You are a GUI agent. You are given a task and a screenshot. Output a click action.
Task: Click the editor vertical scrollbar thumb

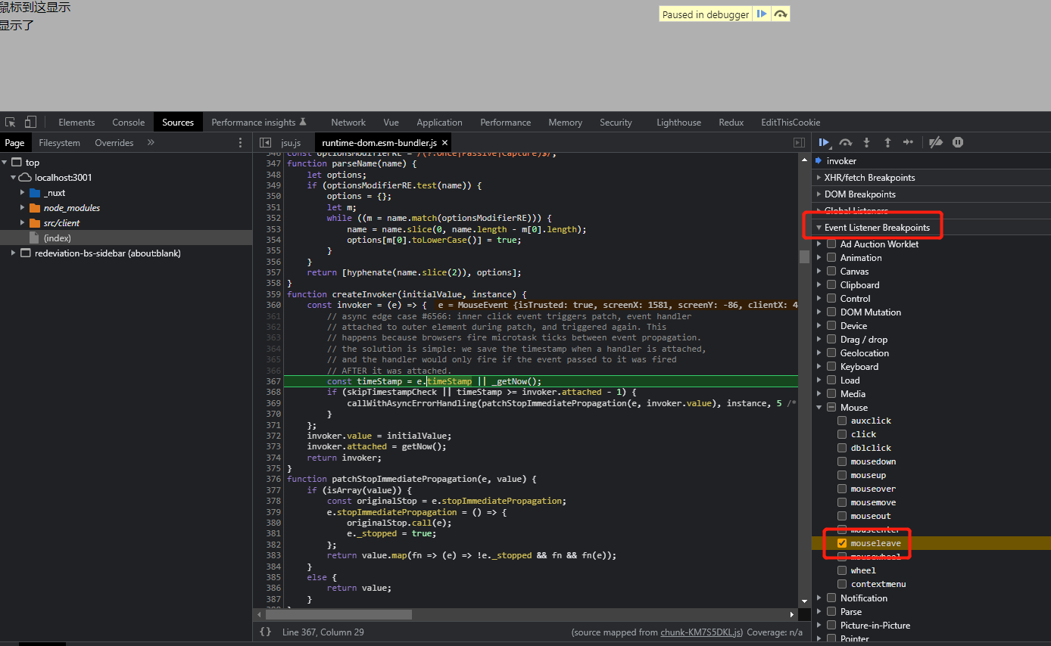[x=804, y=256]
